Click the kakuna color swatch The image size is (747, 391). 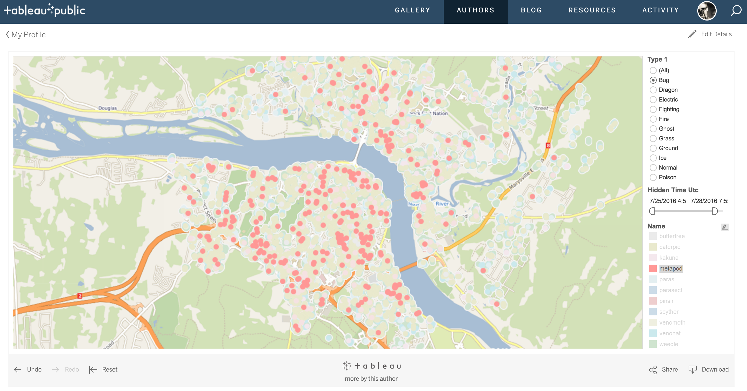653,258
